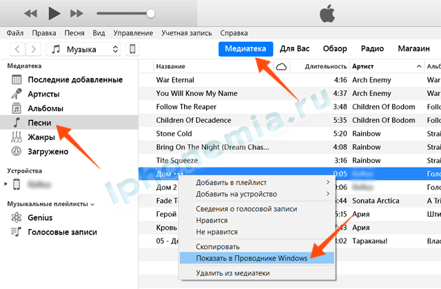Select the song Tite Squeeze
The height and width of the screenshot is (289, 441).
[x=177, y=161]
